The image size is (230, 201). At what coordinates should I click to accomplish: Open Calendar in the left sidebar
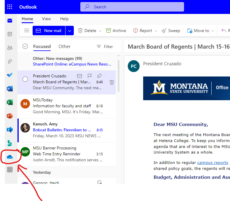(10, 34)
